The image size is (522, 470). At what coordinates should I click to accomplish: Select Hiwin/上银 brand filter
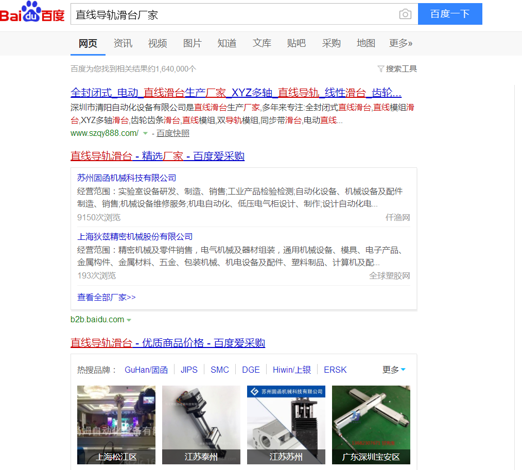click(292, 370)
